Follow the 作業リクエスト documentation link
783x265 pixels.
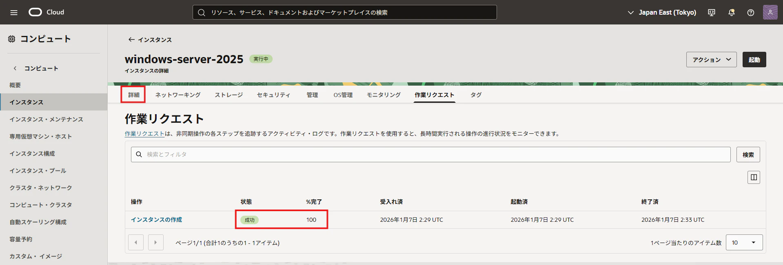point(144,134)
